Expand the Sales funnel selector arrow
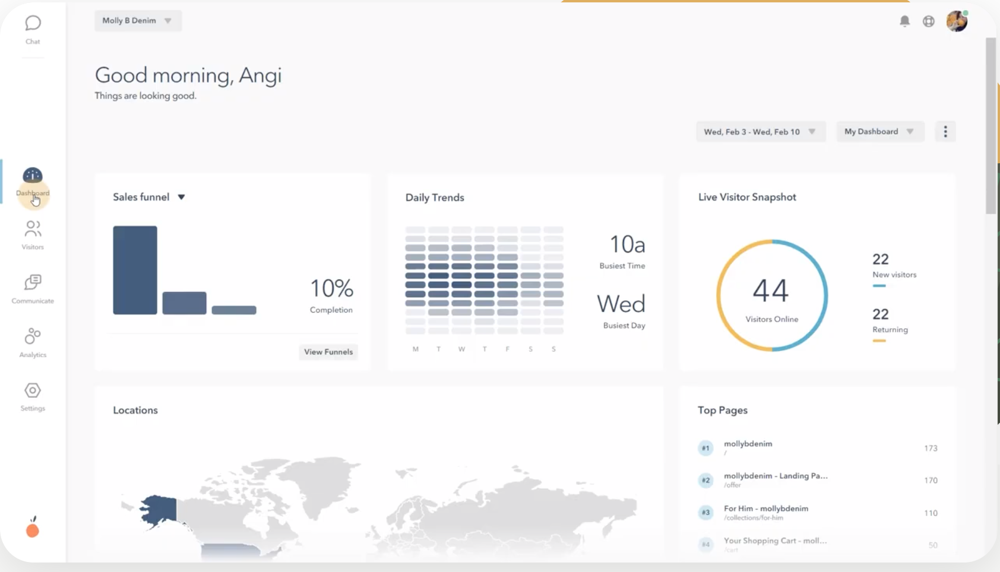Viewport: 1000px width, 572px height. pos(182,197)
